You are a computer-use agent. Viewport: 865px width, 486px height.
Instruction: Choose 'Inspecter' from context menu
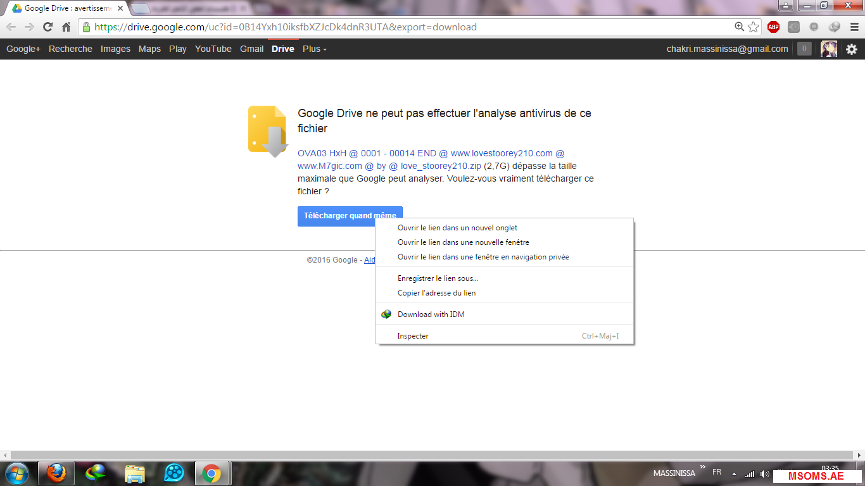[x=413, y=336]
